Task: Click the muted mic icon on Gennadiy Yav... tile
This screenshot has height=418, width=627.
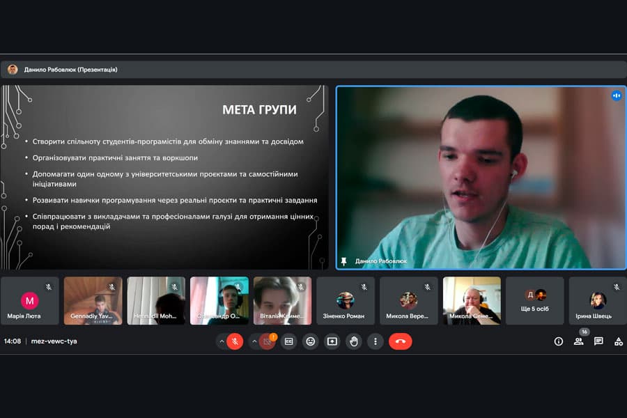Action: (112, 287)
